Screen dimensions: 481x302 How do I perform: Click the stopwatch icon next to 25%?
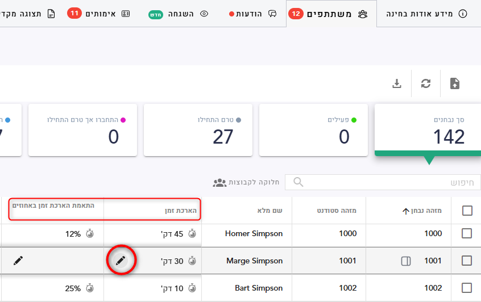90,288
